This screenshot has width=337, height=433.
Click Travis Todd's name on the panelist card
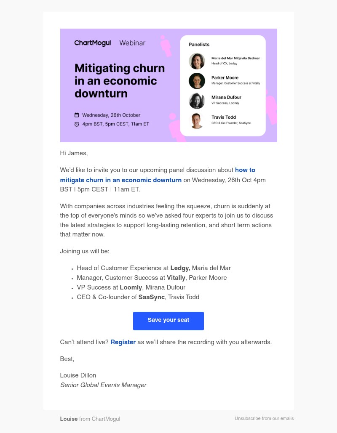pyautogui.click(x=224, y=117)
